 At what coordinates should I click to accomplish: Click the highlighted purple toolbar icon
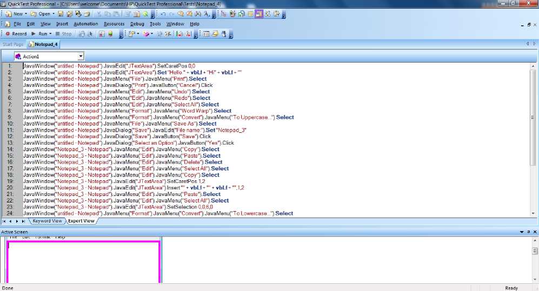coord(259,14)
